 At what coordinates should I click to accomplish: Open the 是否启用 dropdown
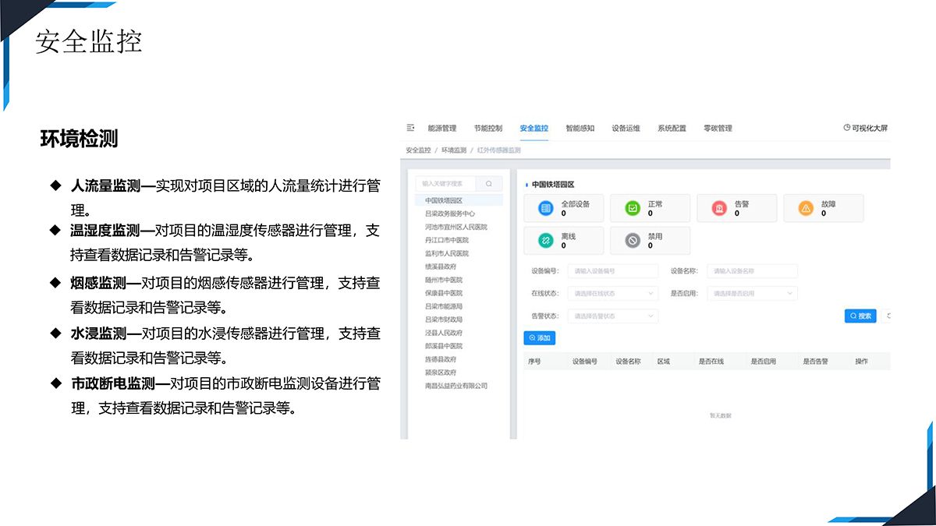[752, 294]
